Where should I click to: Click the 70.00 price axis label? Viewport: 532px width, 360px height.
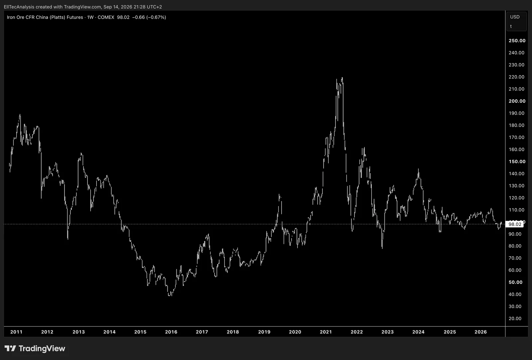coord(515,258)
